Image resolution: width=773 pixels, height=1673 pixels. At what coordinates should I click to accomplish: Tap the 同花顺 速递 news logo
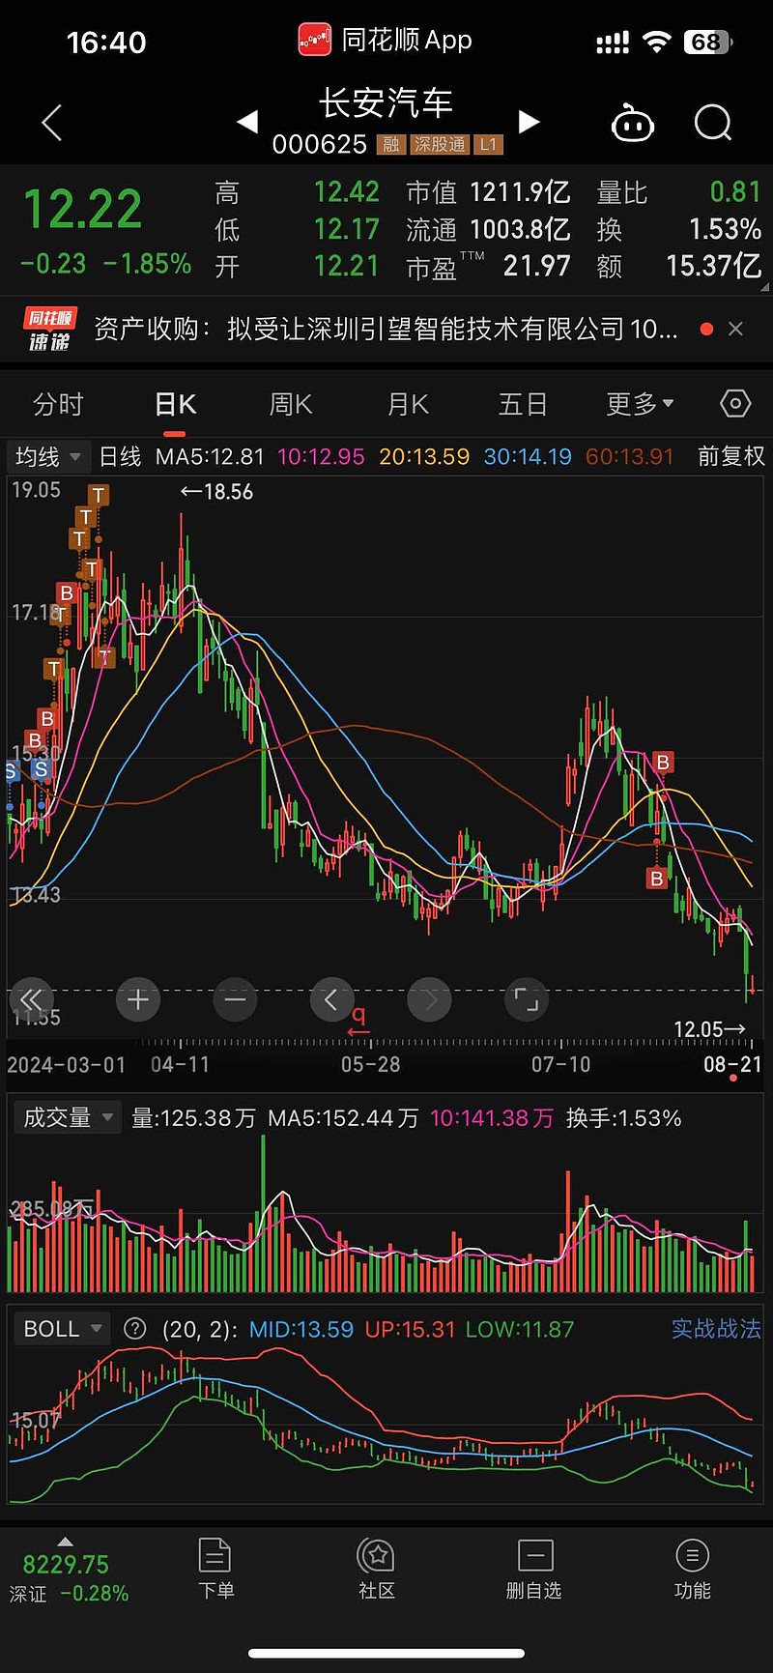click(51, 330)
